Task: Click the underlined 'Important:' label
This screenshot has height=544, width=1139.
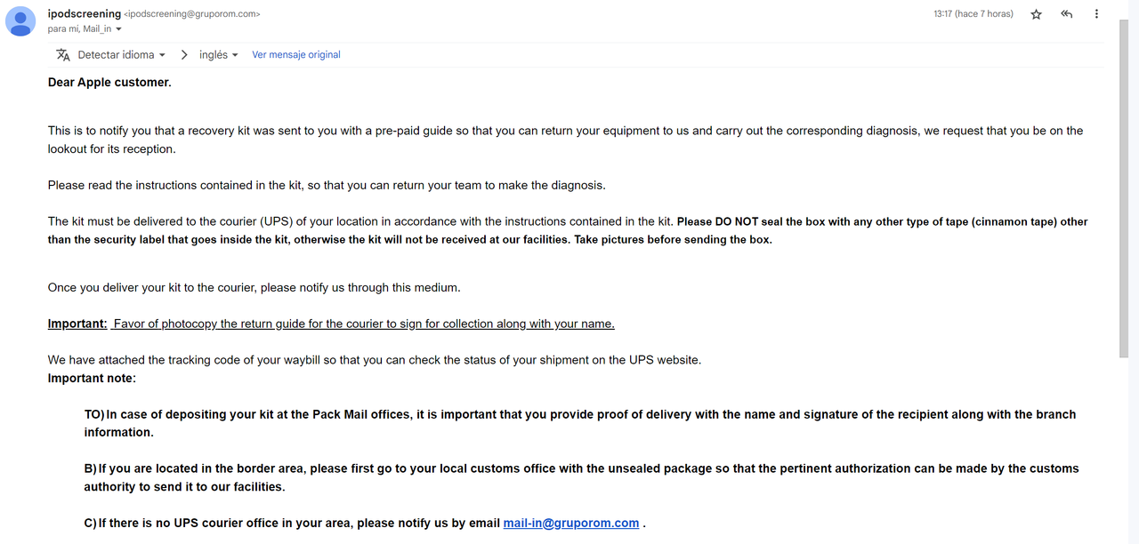Action: coord(77,324)
